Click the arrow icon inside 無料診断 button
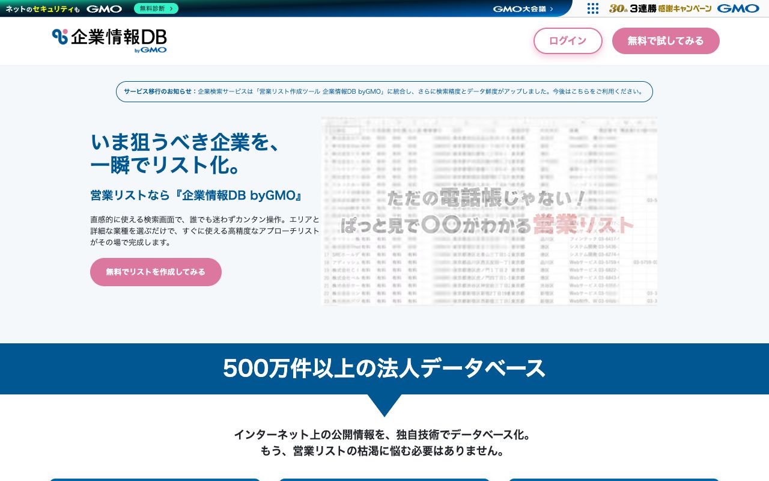Image resolution: width=769 pixels, height=481 pixels. (x=170, y=9)
